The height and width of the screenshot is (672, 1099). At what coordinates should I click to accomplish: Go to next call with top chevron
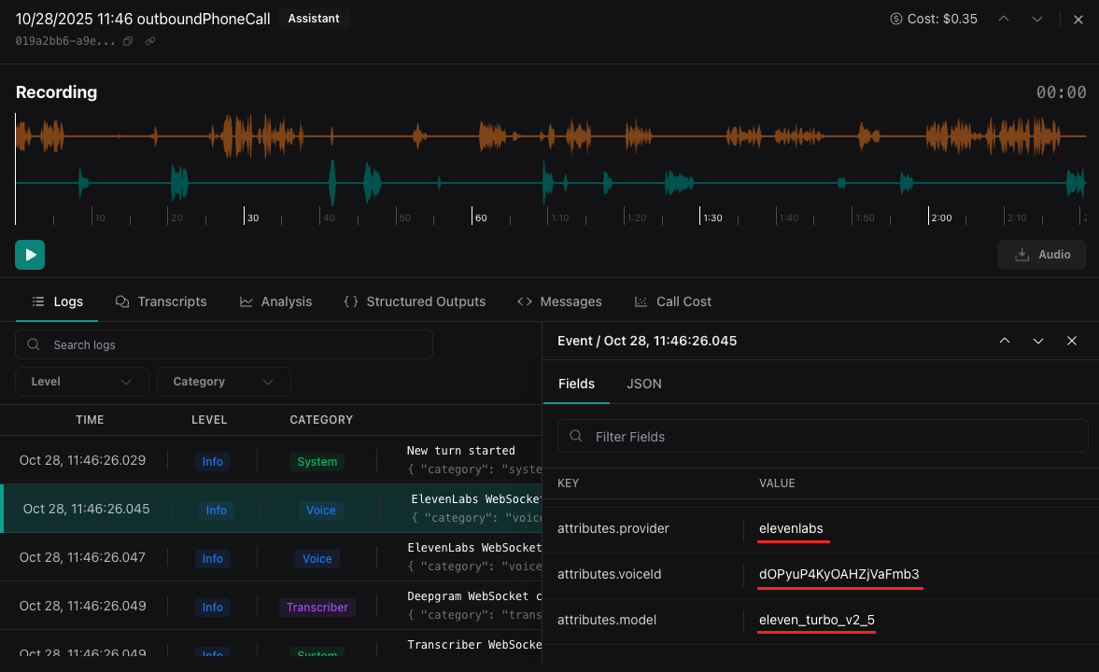tap(1036, 19)
